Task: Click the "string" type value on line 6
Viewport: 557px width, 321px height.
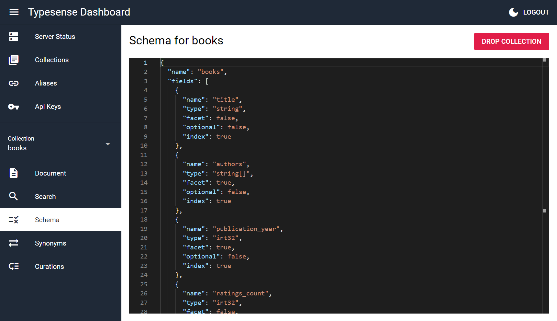Action: (227, 109)
